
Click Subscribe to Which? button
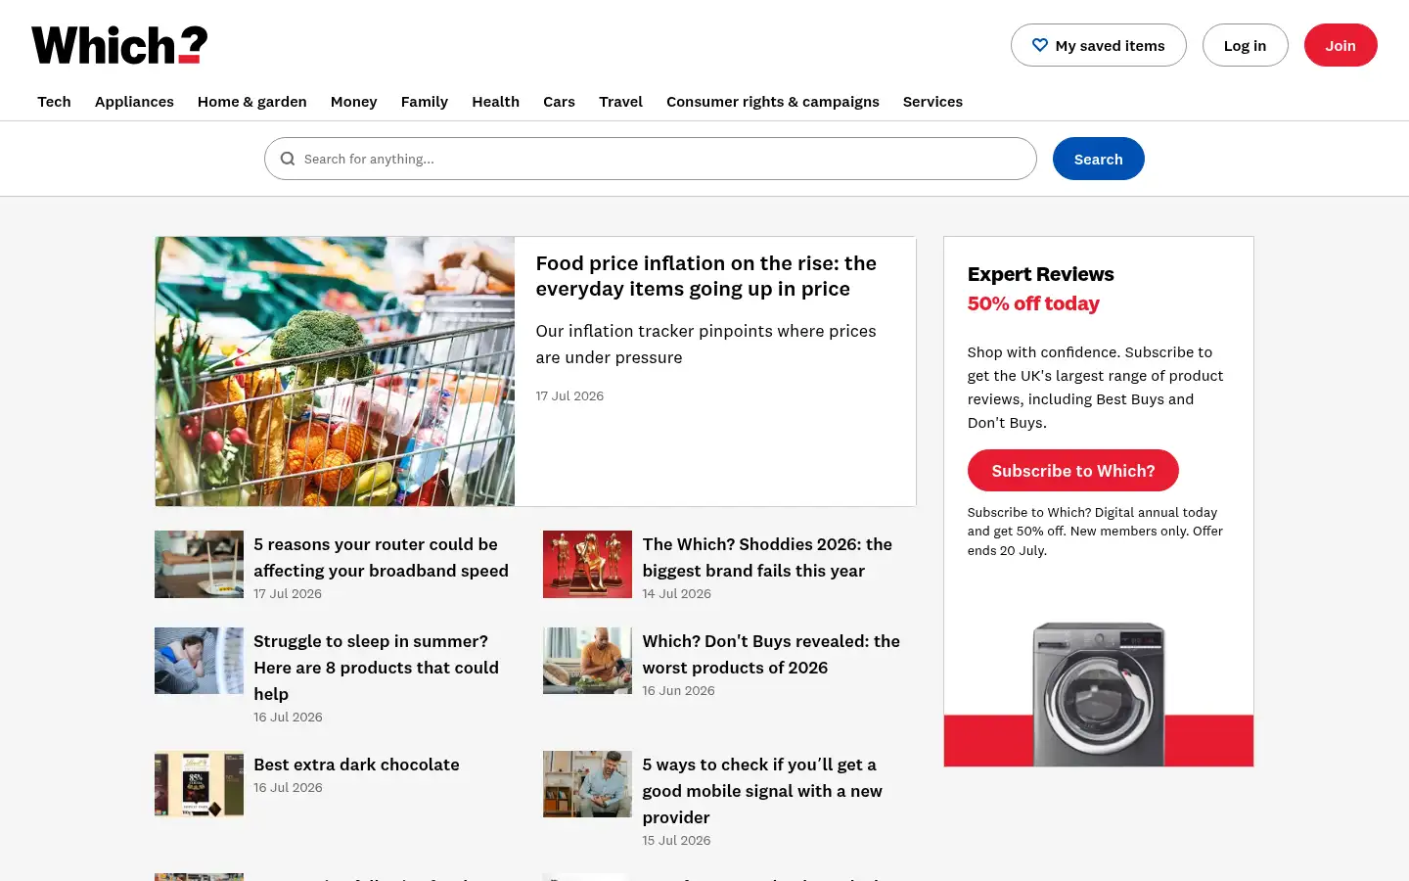point(1072,471)
